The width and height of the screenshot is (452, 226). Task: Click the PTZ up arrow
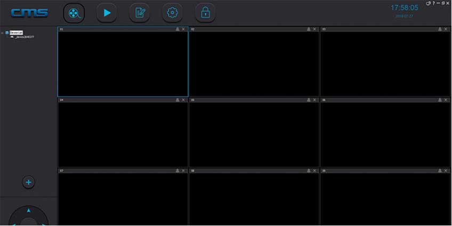pos(29,211)
